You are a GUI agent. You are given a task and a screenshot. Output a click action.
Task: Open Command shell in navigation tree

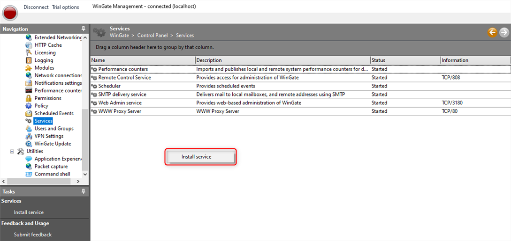52,174
